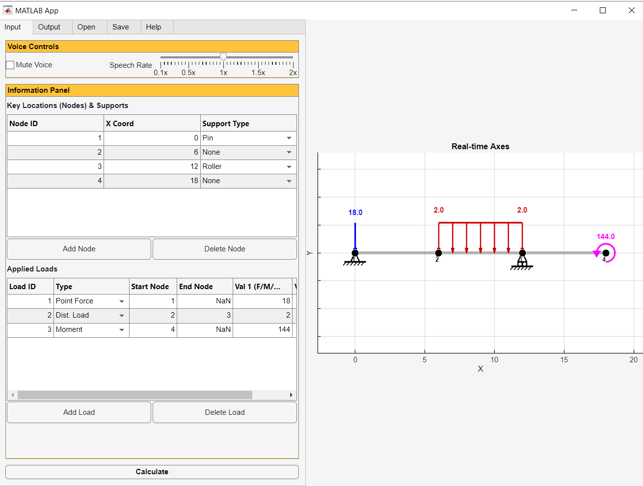Click the X Coord cell showing 18
This screenshot has height=486, width=643.
152,181
